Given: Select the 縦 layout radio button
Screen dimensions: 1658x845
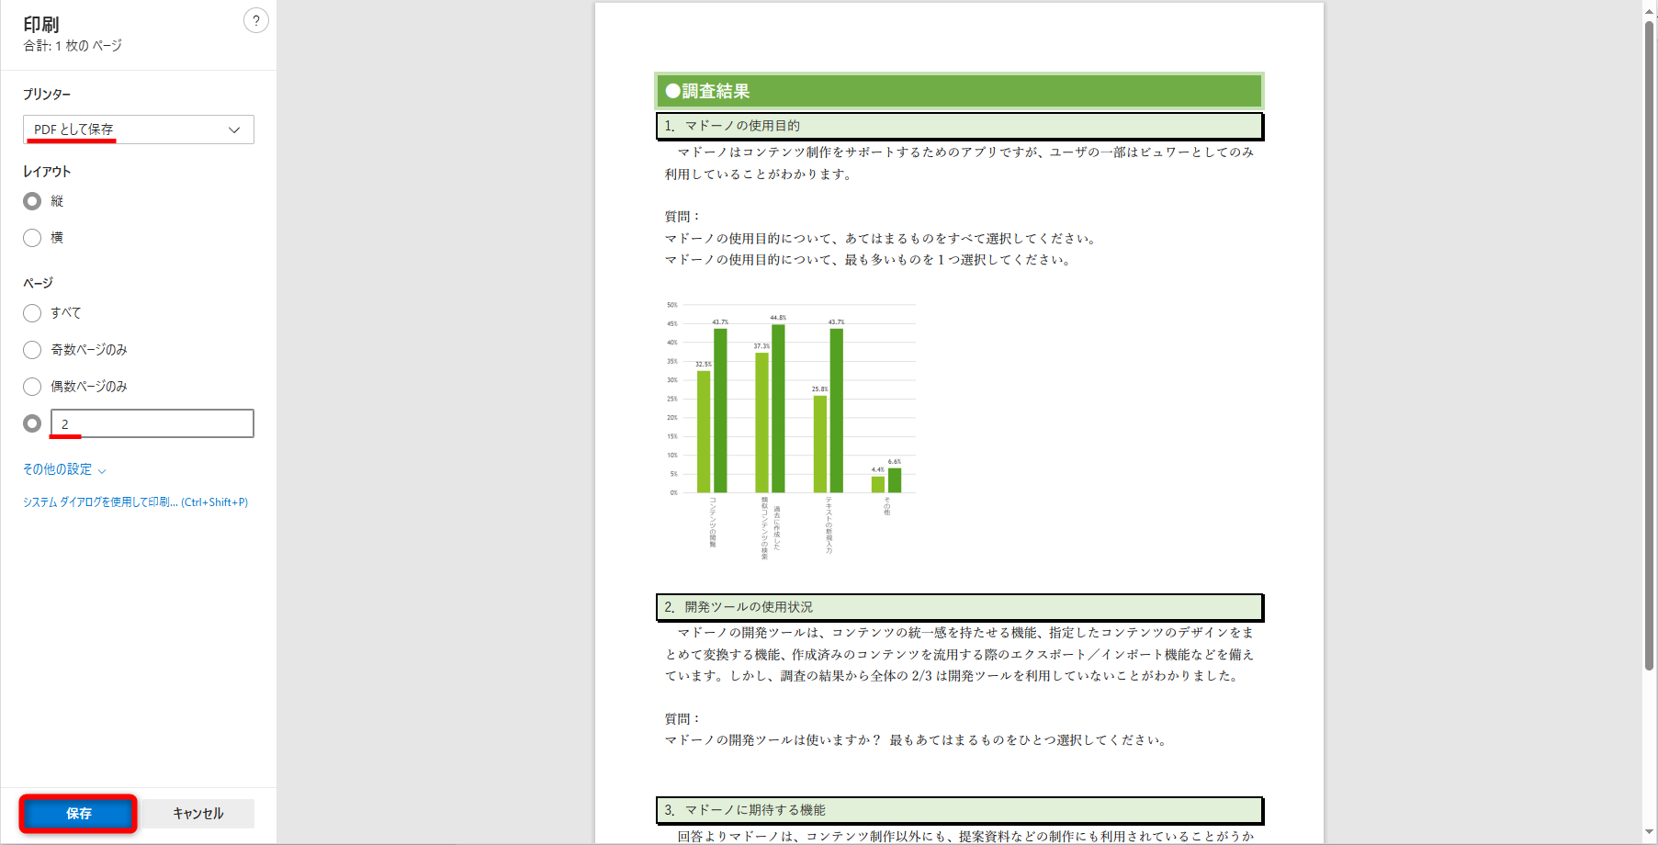Looking at the screenshot, I should point(31,200).
